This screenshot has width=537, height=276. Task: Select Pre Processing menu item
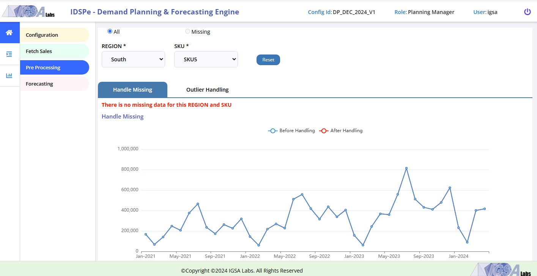tap(55, 67)
